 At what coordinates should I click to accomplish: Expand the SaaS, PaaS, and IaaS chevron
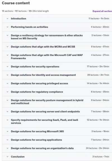[7, 120]
